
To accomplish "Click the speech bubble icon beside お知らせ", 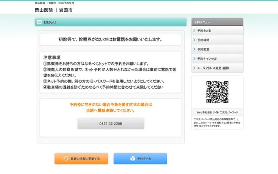I will click(39, 22).
